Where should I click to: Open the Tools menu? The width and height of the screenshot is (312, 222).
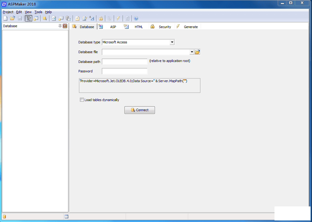[x=38, y=12]
